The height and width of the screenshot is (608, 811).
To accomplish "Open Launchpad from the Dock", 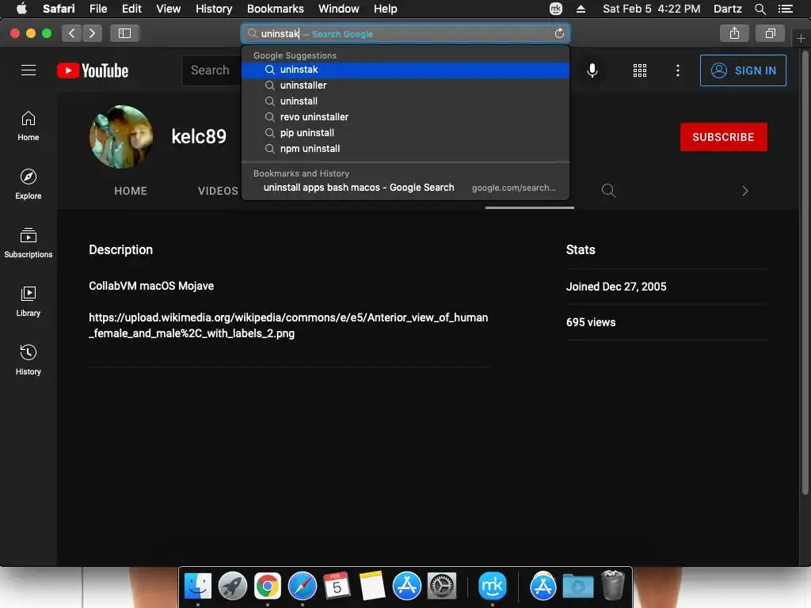I will 233,586.
